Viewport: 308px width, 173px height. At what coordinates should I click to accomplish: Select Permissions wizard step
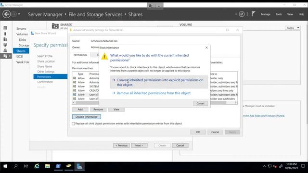tap(51, 77)
